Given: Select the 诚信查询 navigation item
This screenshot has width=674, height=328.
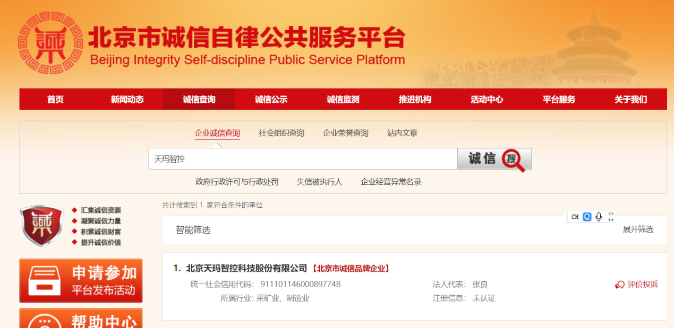Looking at the screenshot, I should pos(199,99).
